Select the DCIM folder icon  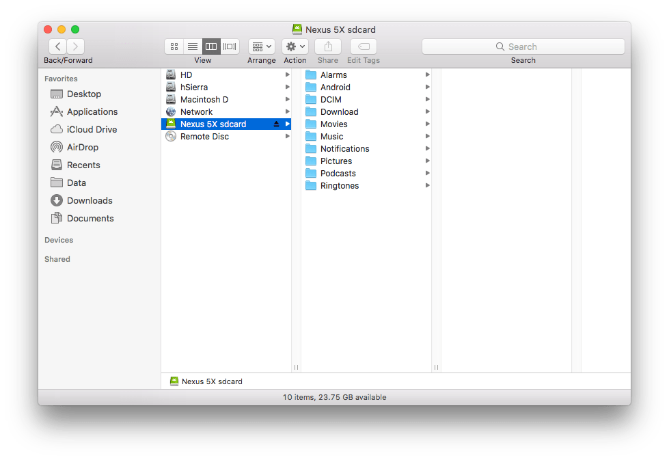311,100
